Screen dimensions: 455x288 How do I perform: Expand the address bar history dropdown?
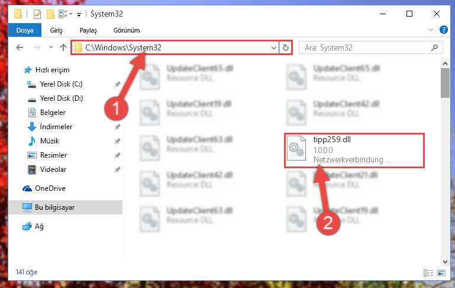[x=273, y=47]
